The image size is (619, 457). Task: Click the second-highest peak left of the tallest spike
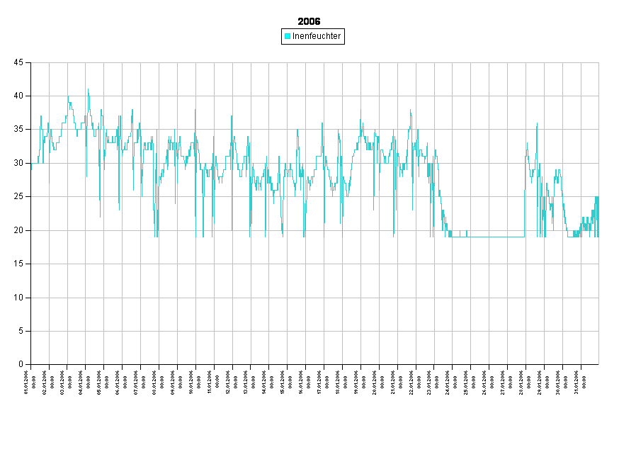(x=68, y=98)
